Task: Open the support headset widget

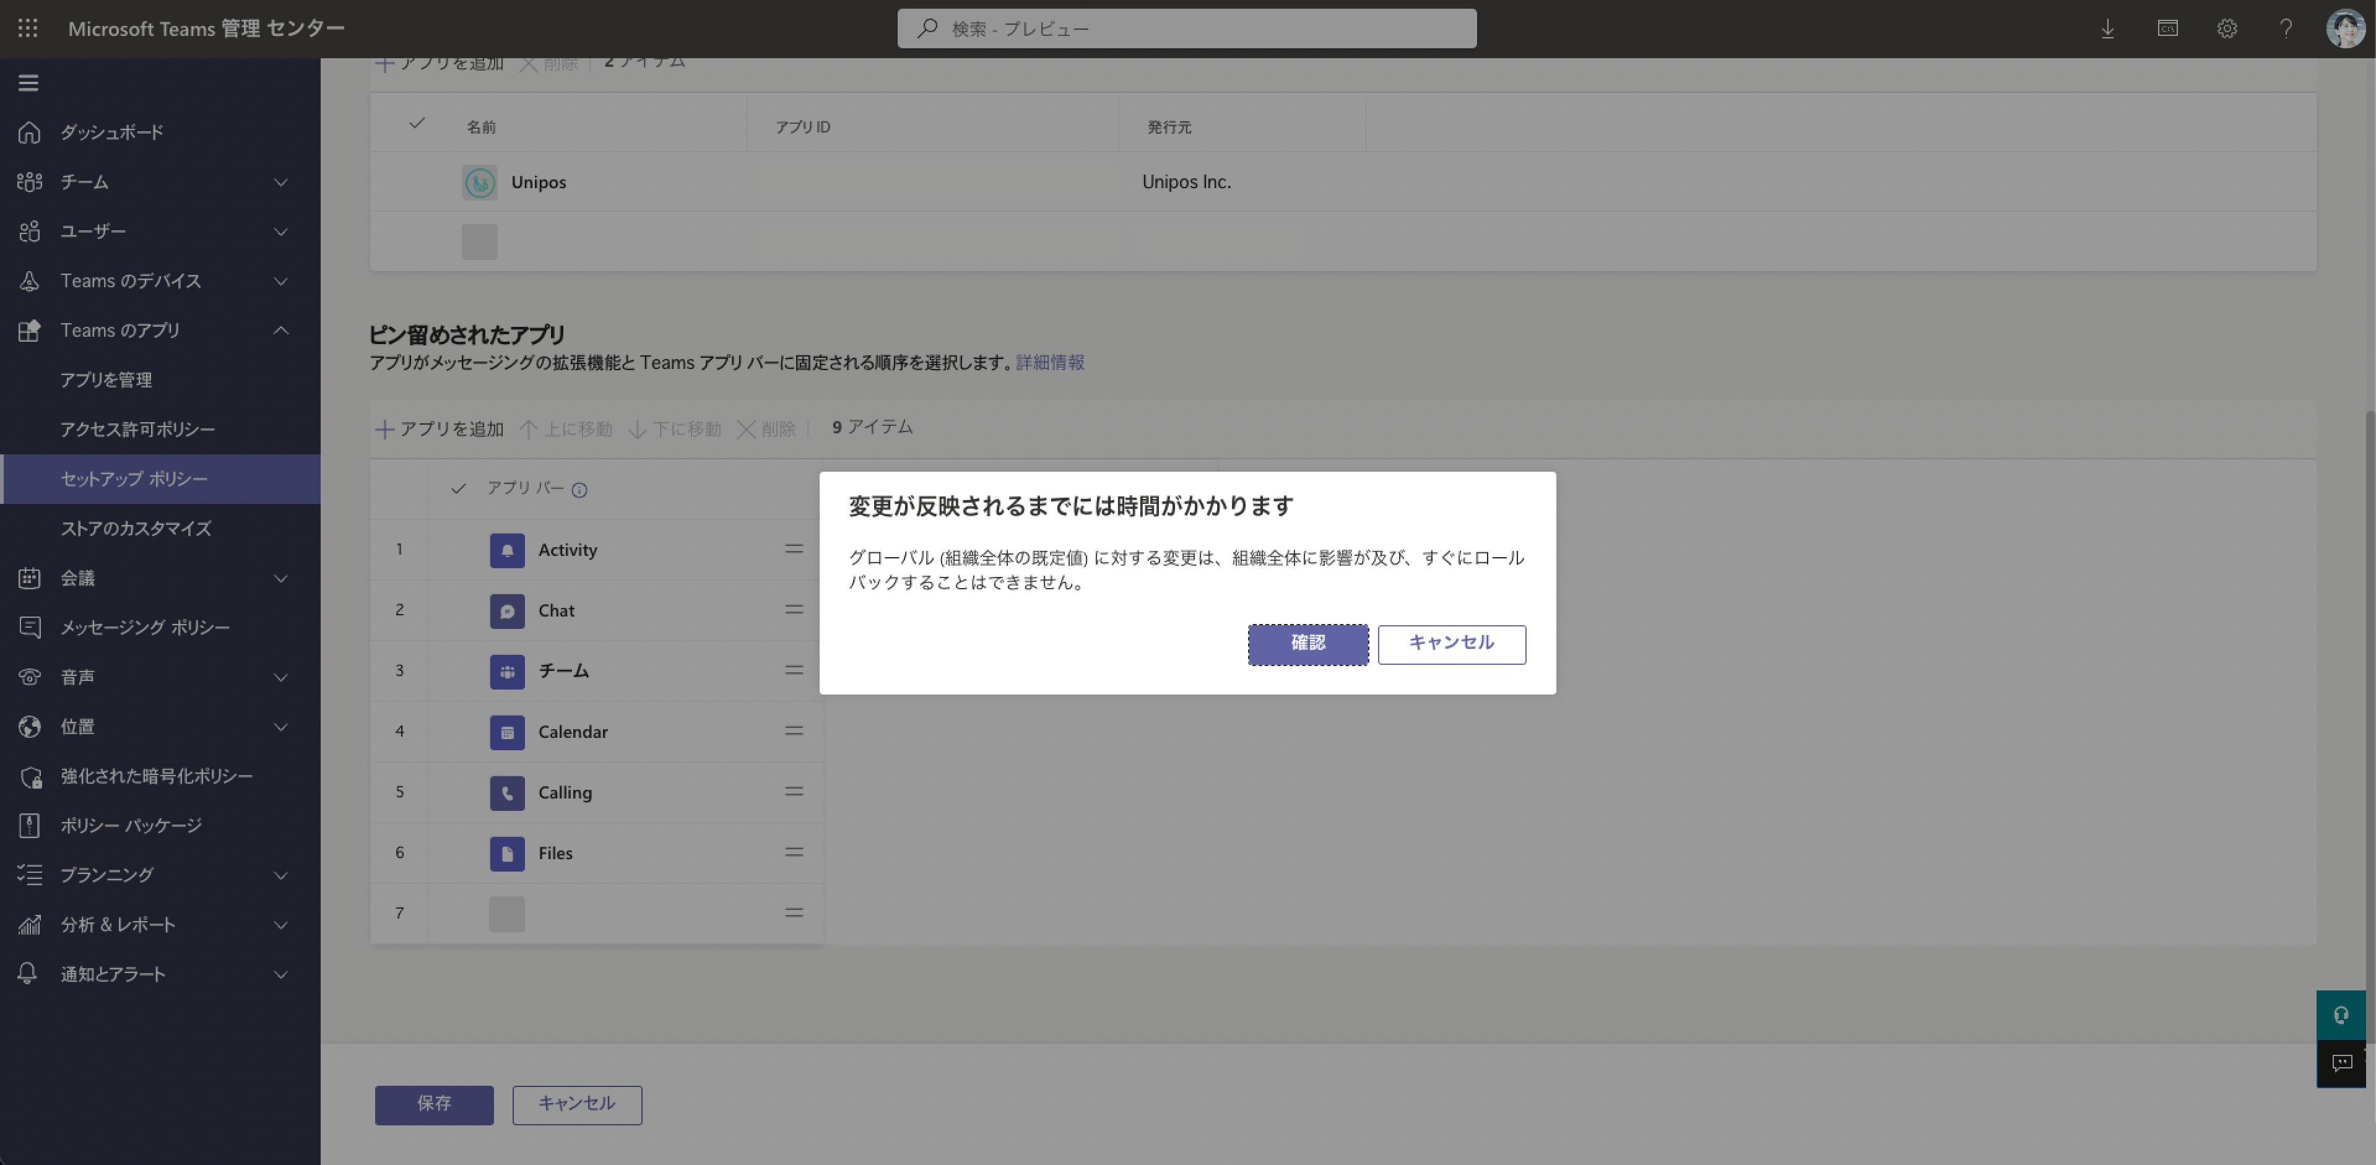Action: point(2341,1016)
